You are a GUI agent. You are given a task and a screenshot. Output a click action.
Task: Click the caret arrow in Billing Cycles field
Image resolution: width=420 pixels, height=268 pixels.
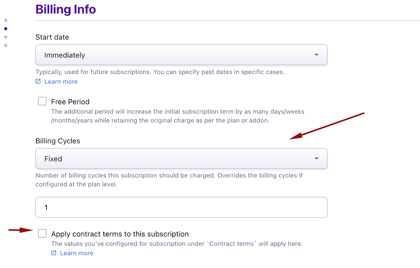click(x=316, y=159)
